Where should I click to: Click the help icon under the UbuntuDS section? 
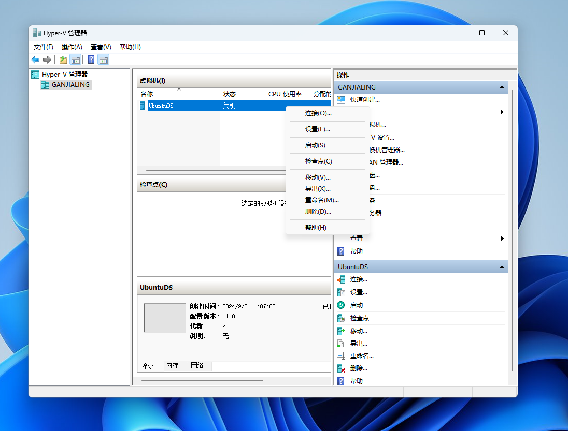pos(341,381)
